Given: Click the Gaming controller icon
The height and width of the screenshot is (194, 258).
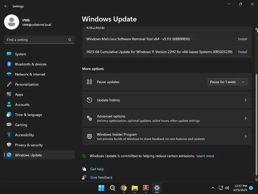Looking at the screenshot, I should coord(9,125).
